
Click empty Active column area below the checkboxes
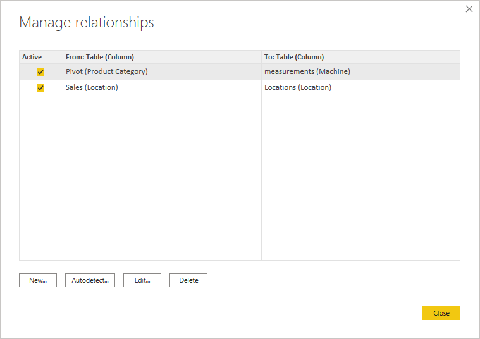pos(41,178)
